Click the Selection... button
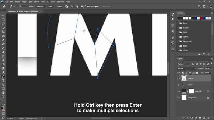This screenshot has width=214, height=120. coord(40,6)
